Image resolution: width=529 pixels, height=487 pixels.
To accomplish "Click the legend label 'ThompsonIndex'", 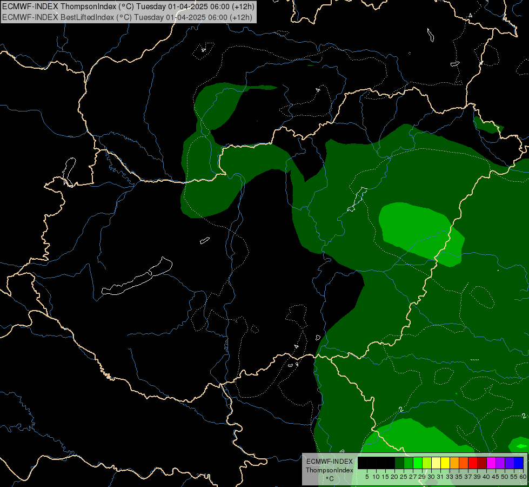I will point(330,470).
